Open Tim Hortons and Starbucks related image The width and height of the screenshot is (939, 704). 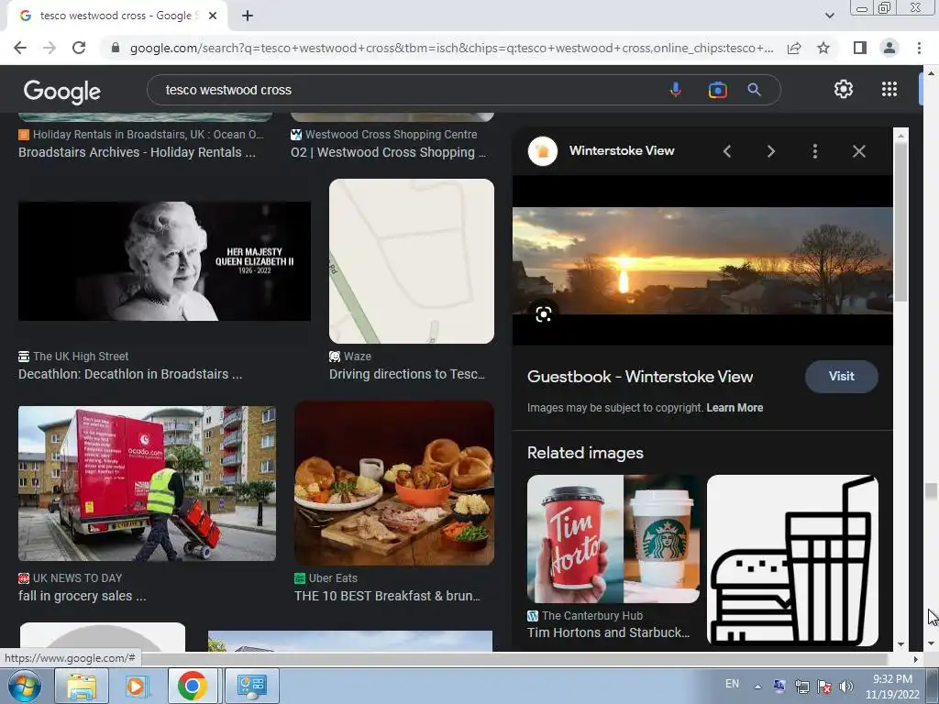(613, 539)
